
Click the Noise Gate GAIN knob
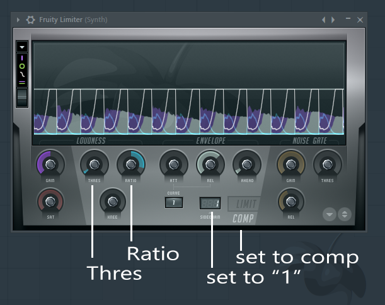[291, 164]
